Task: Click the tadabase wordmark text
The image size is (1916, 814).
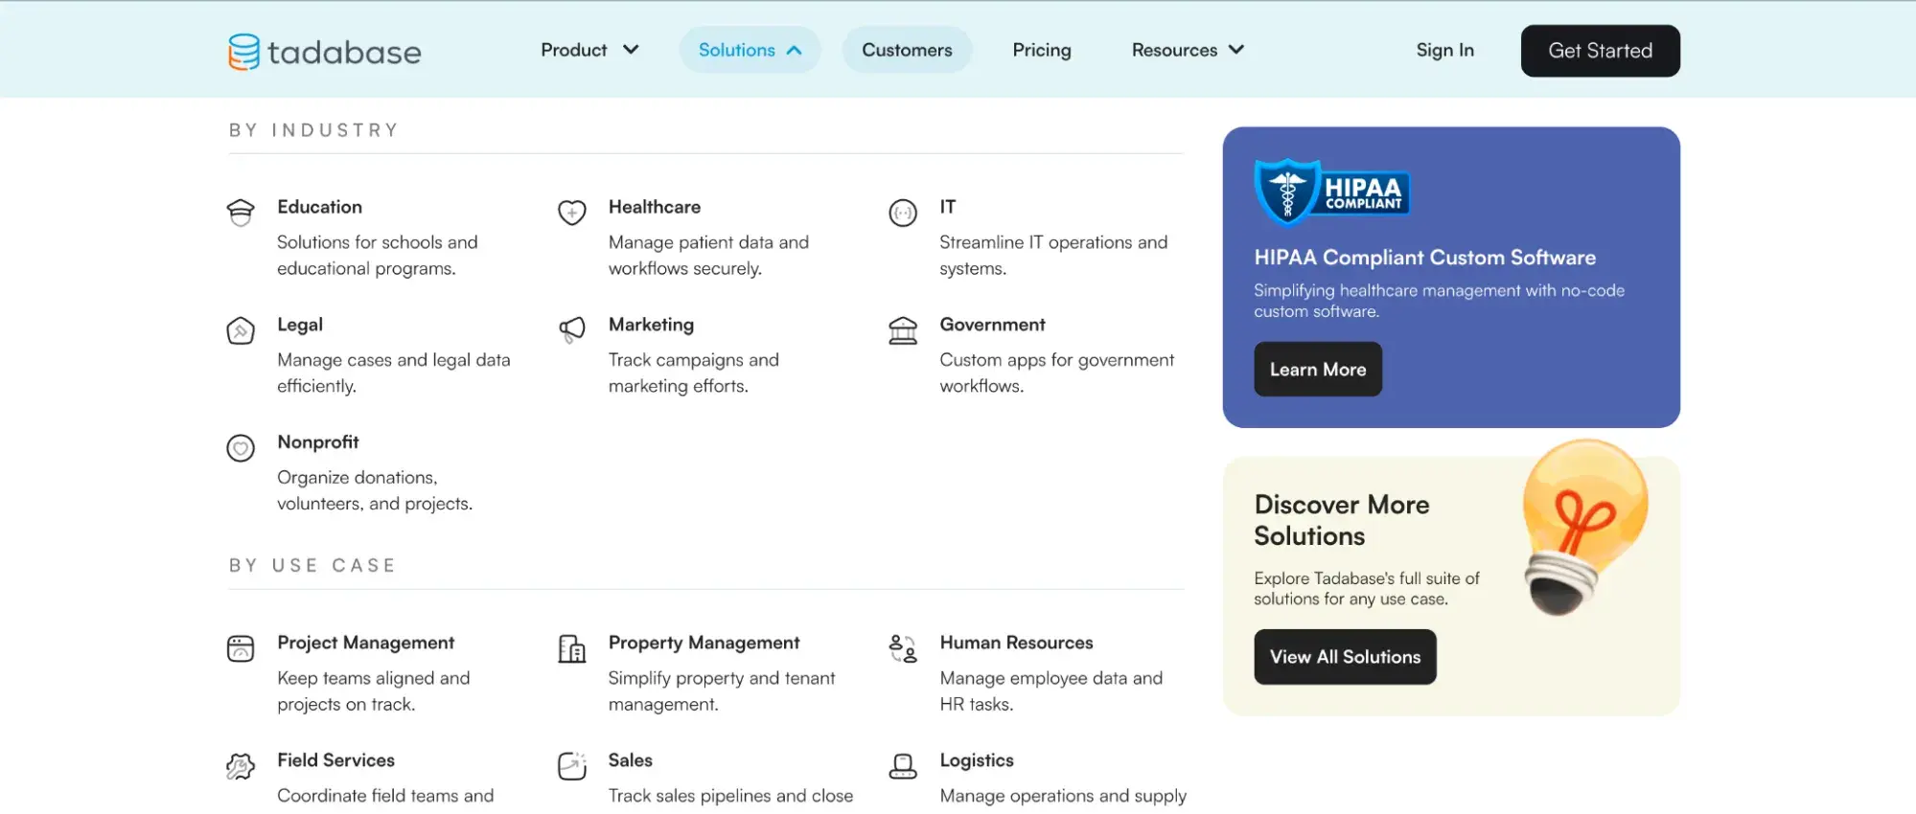Action: coord(344,53)
